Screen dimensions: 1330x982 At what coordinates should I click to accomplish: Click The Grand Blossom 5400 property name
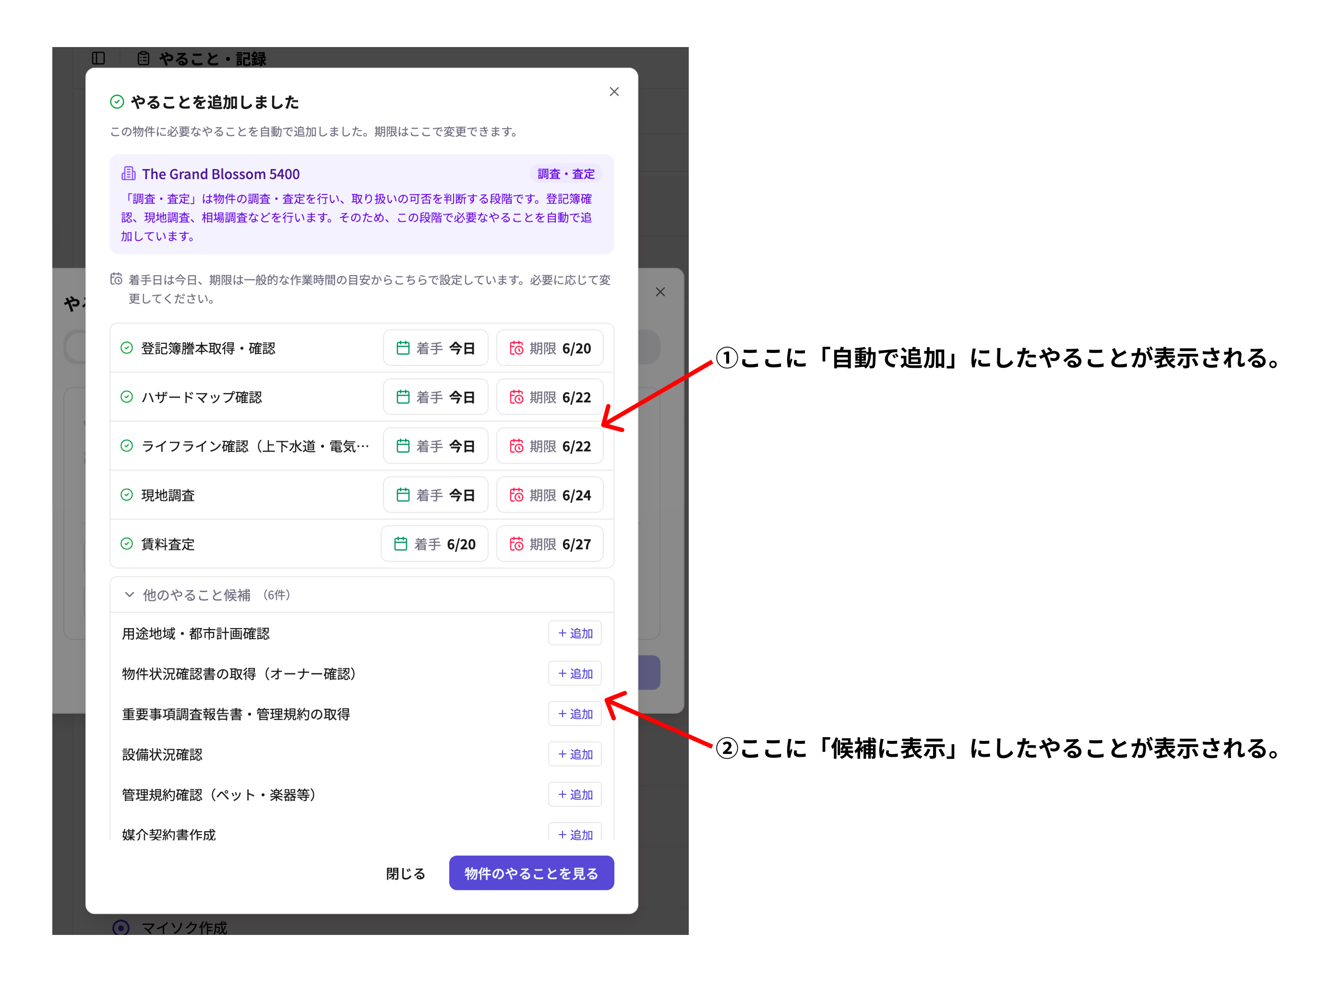221,173
